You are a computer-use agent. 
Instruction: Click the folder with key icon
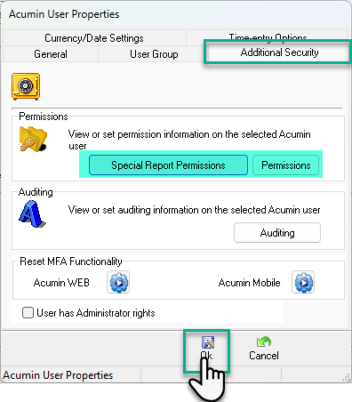[x=33, y=139]
